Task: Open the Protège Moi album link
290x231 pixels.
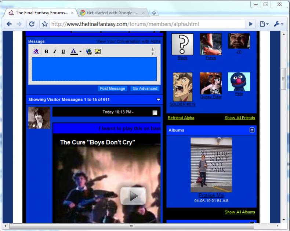Action: (x=211, y=195)
